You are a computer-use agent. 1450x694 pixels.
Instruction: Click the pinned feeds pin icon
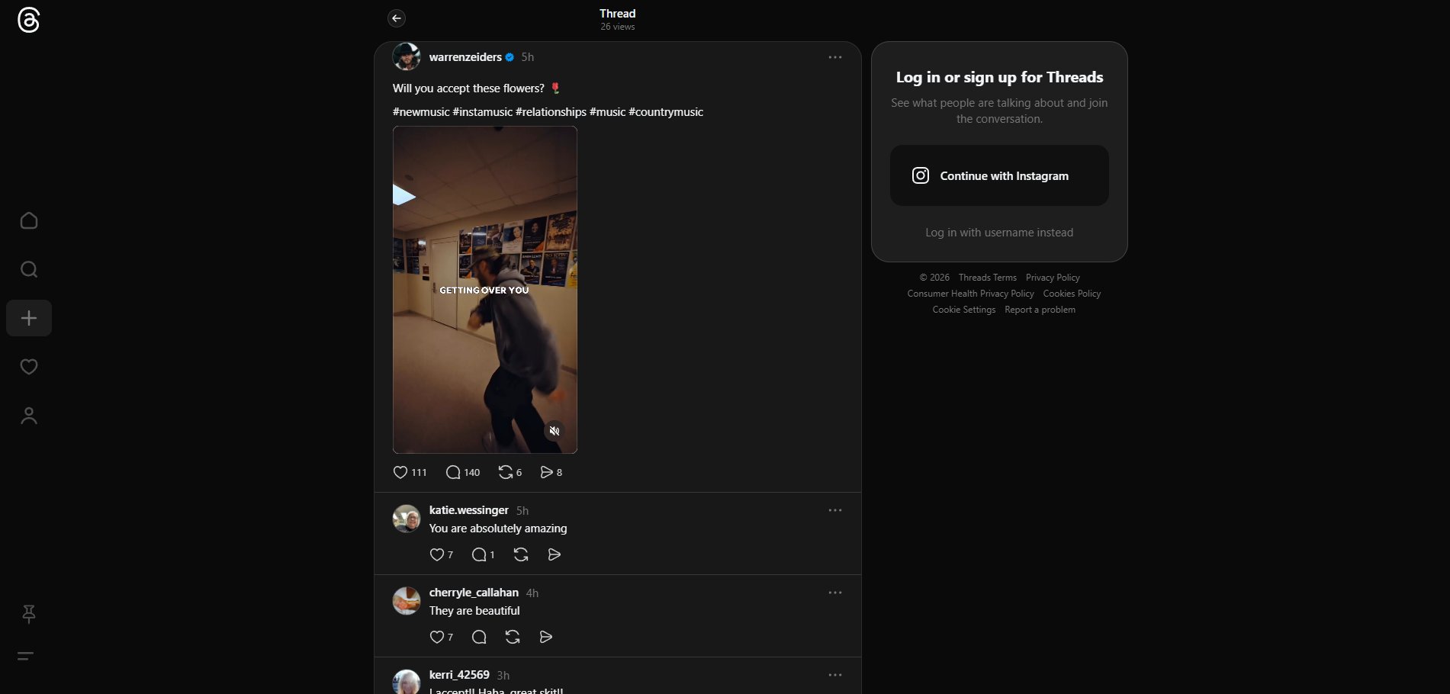point(29,614)
